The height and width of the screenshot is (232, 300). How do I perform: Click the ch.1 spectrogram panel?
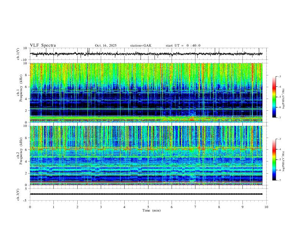pyautogui.click(x=146, y=92)
